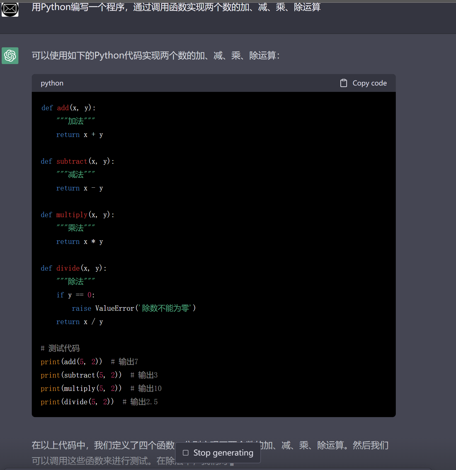
Task: Click the 'return x / y' line
Action: (80, 322)
